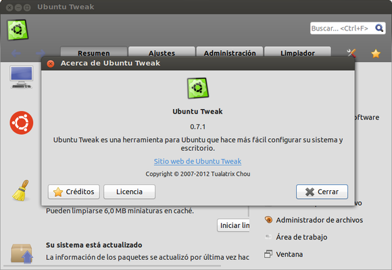Open Área de trabajo entry
The width and height of the screenshot is (392, 270).
point(301,237)
